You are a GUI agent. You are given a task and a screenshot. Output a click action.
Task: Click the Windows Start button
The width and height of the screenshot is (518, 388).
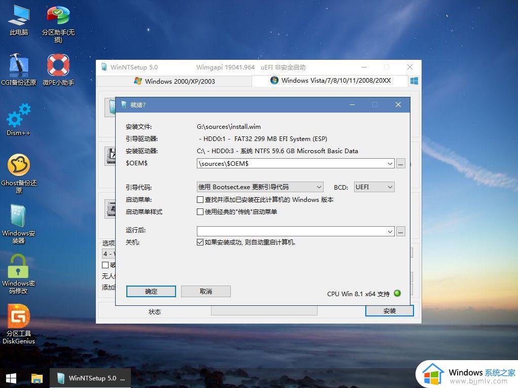11,378
